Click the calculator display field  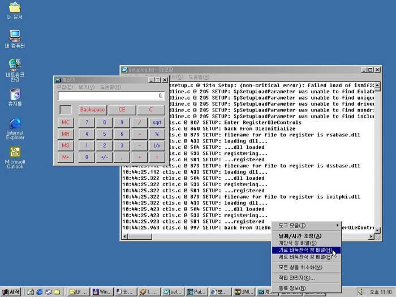[111, 96]
